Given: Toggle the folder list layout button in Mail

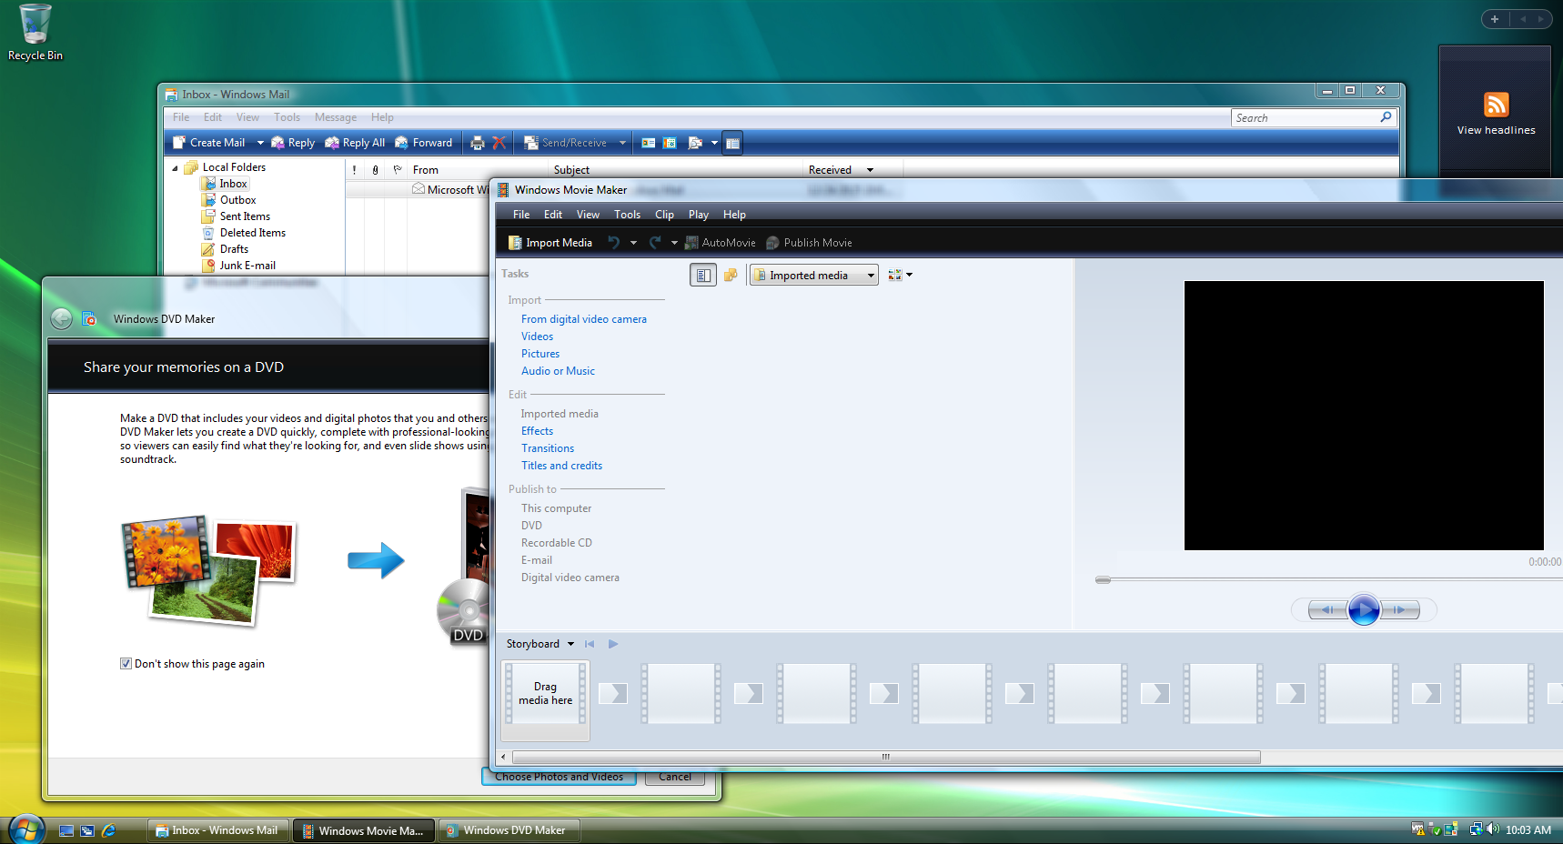Looking at the screenshot, I should click(x=732, y=143).
